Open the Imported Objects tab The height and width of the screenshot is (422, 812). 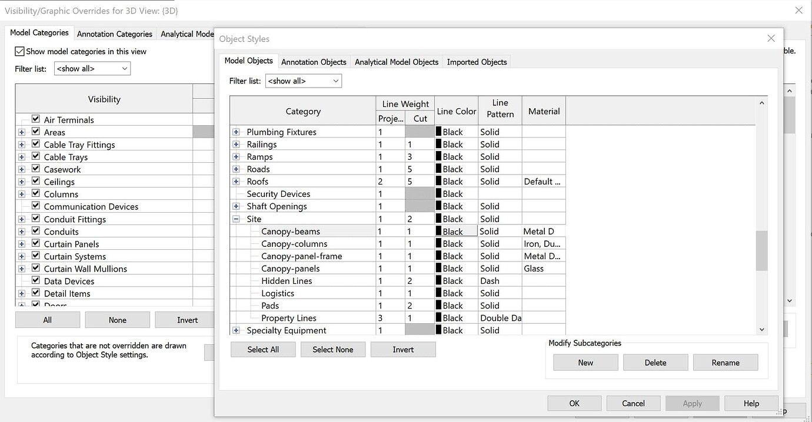point(477,62)
